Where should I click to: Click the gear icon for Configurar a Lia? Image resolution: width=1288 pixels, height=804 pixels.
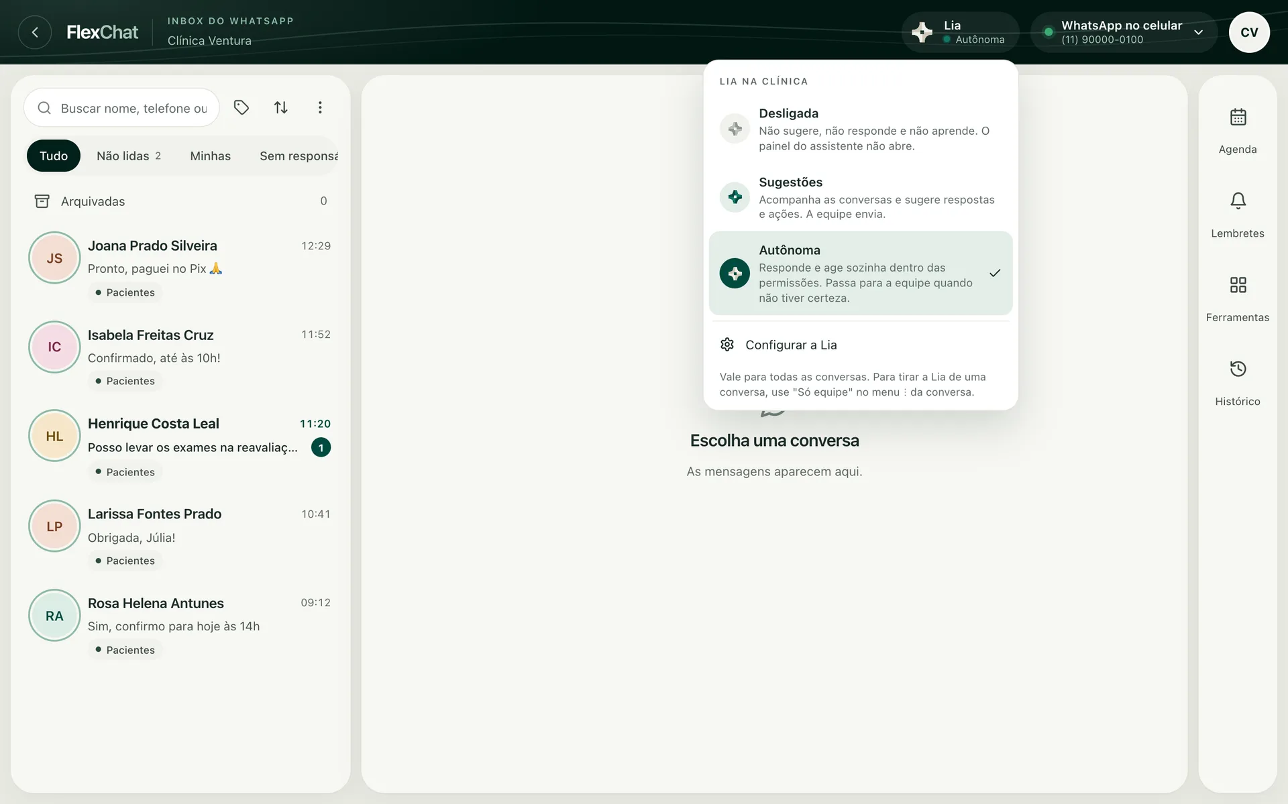coord(727,345)
